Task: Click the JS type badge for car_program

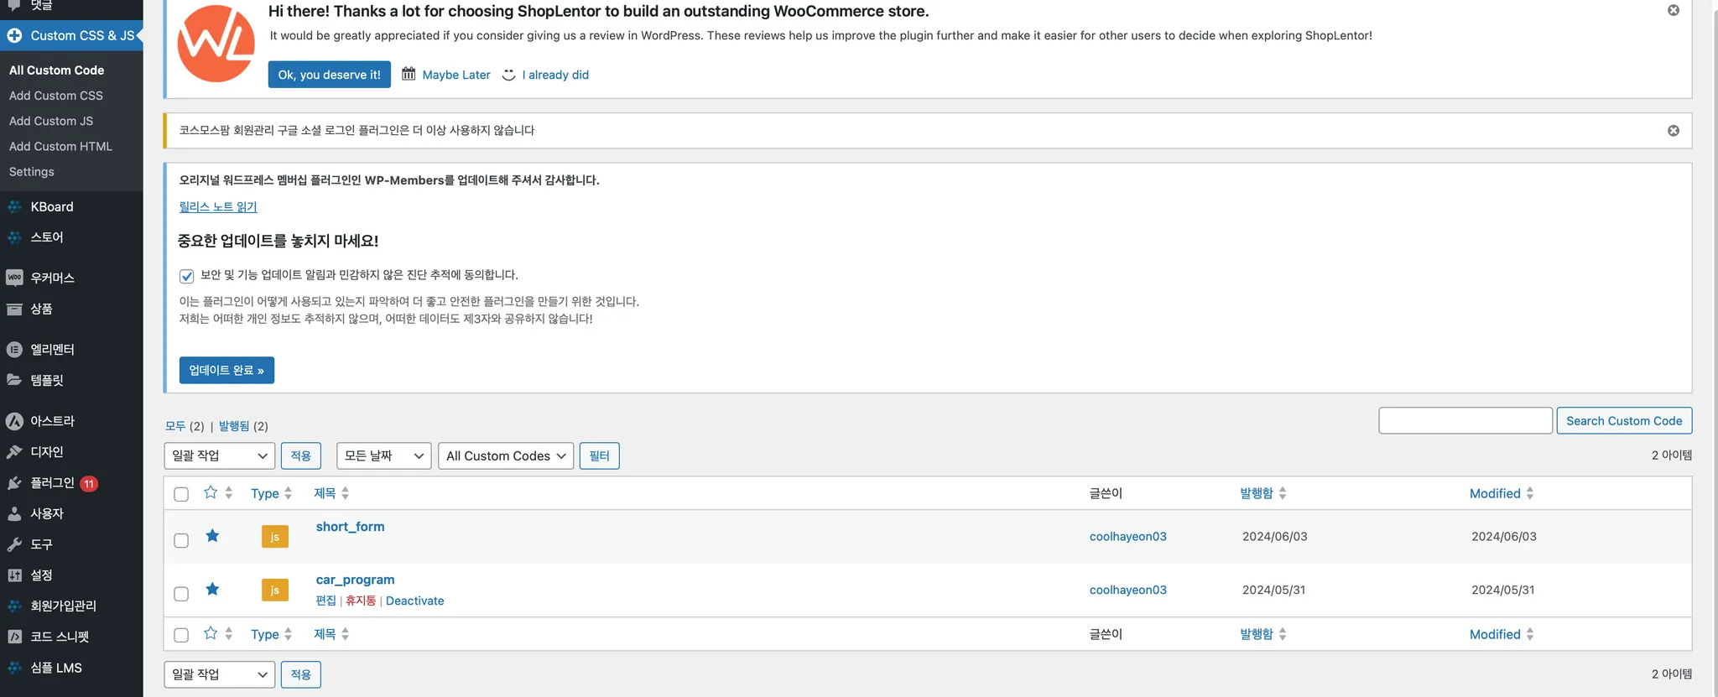Action: (x=274, y=590)
